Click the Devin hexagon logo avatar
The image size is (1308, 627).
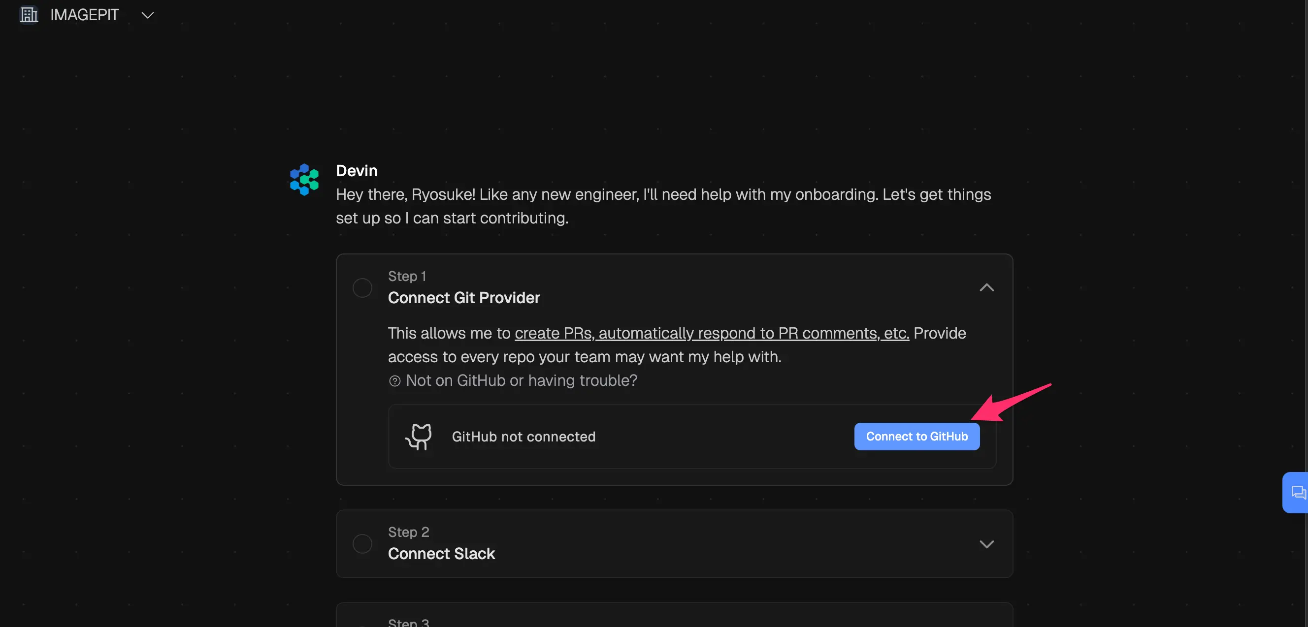304,180
